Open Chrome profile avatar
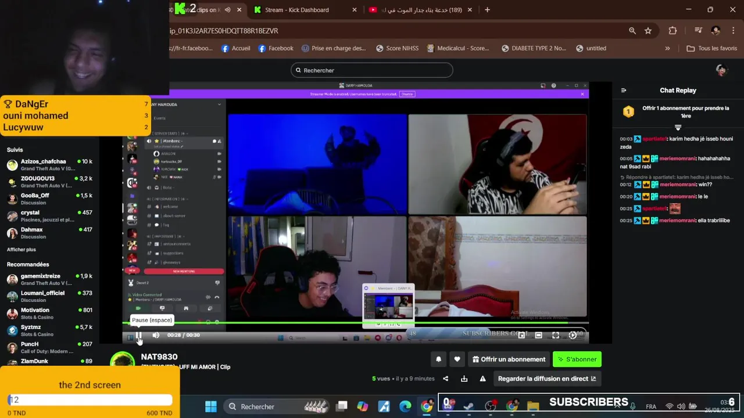The width and height of the screenshot is (744, 418). pos(716,31)
